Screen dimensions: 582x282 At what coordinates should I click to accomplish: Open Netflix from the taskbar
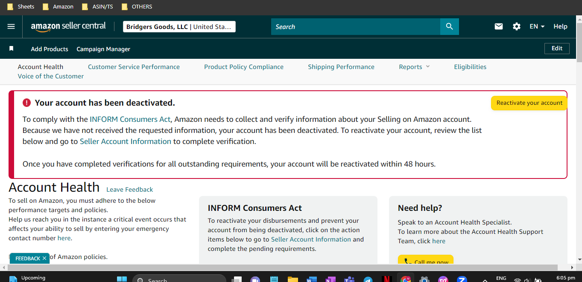click(386, 279)
